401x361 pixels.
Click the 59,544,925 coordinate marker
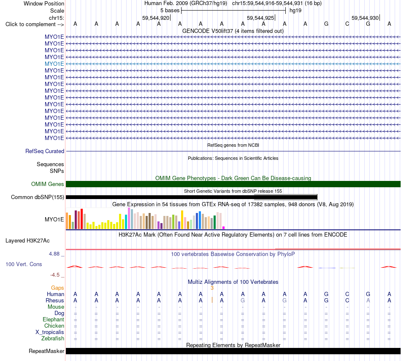(x=260, y=18)
